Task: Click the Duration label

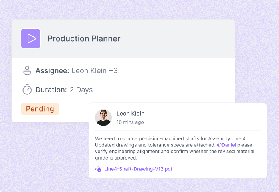Action: (x=51, y=90)
